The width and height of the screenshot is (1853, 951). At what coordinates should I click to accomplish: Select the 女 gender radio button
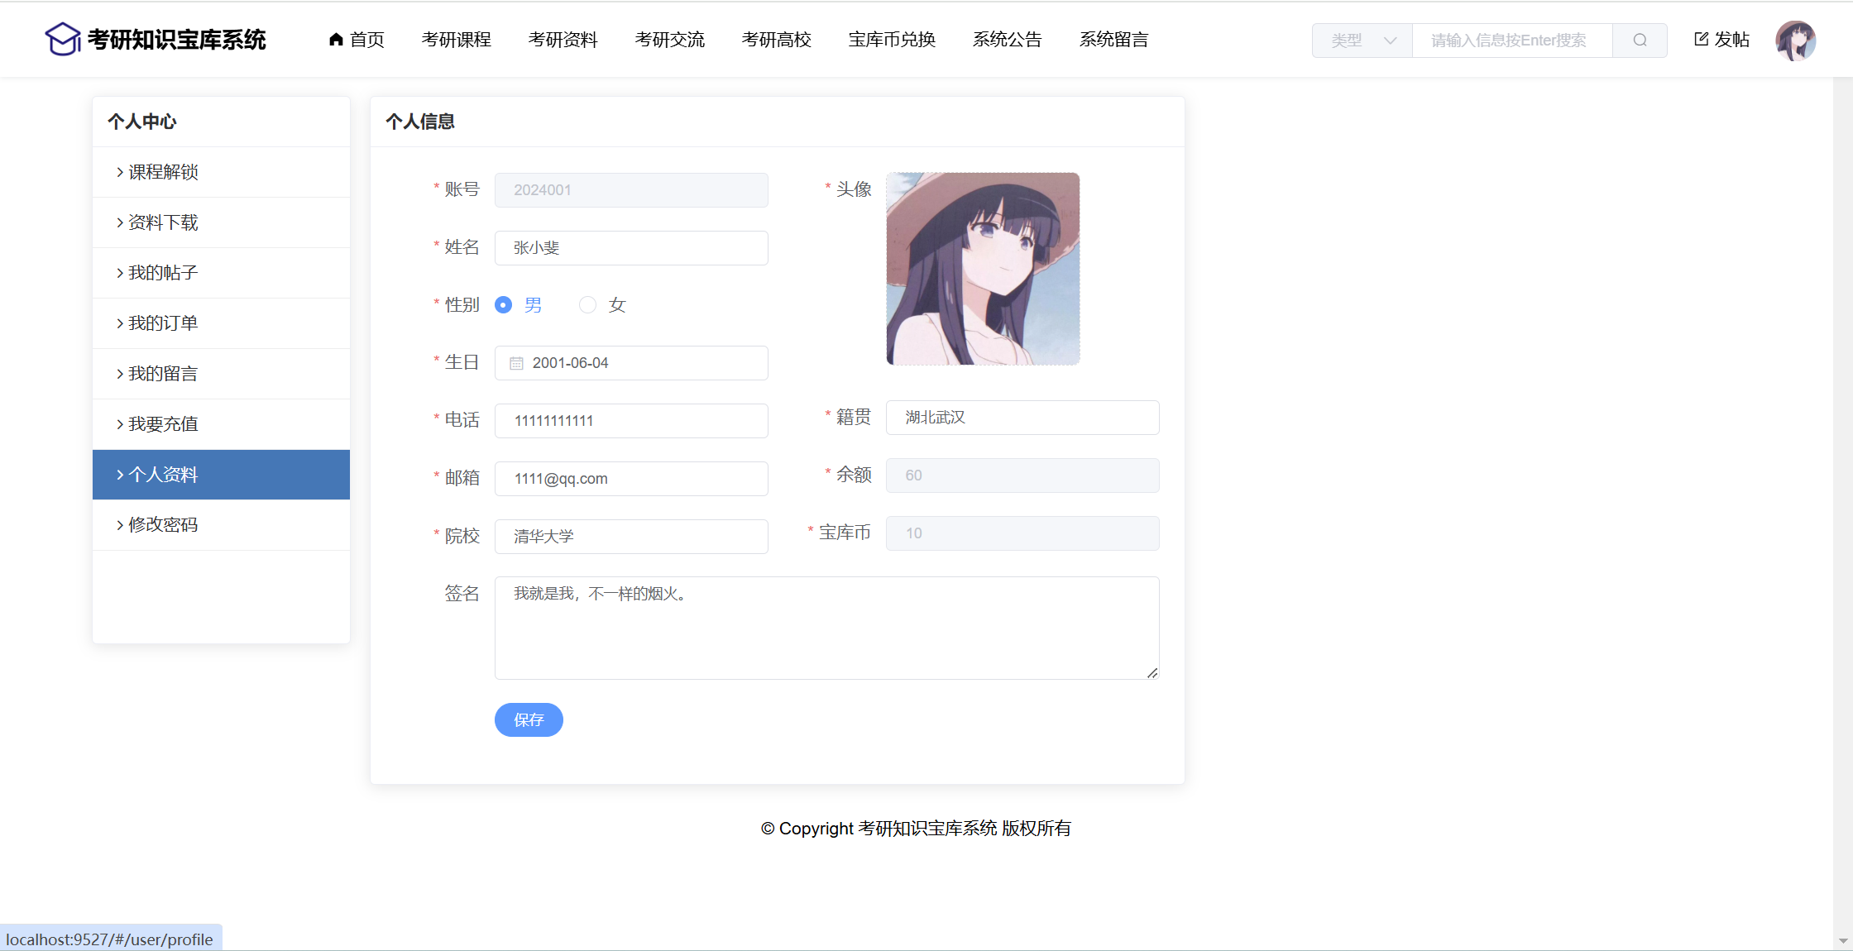tap(587, 305)
